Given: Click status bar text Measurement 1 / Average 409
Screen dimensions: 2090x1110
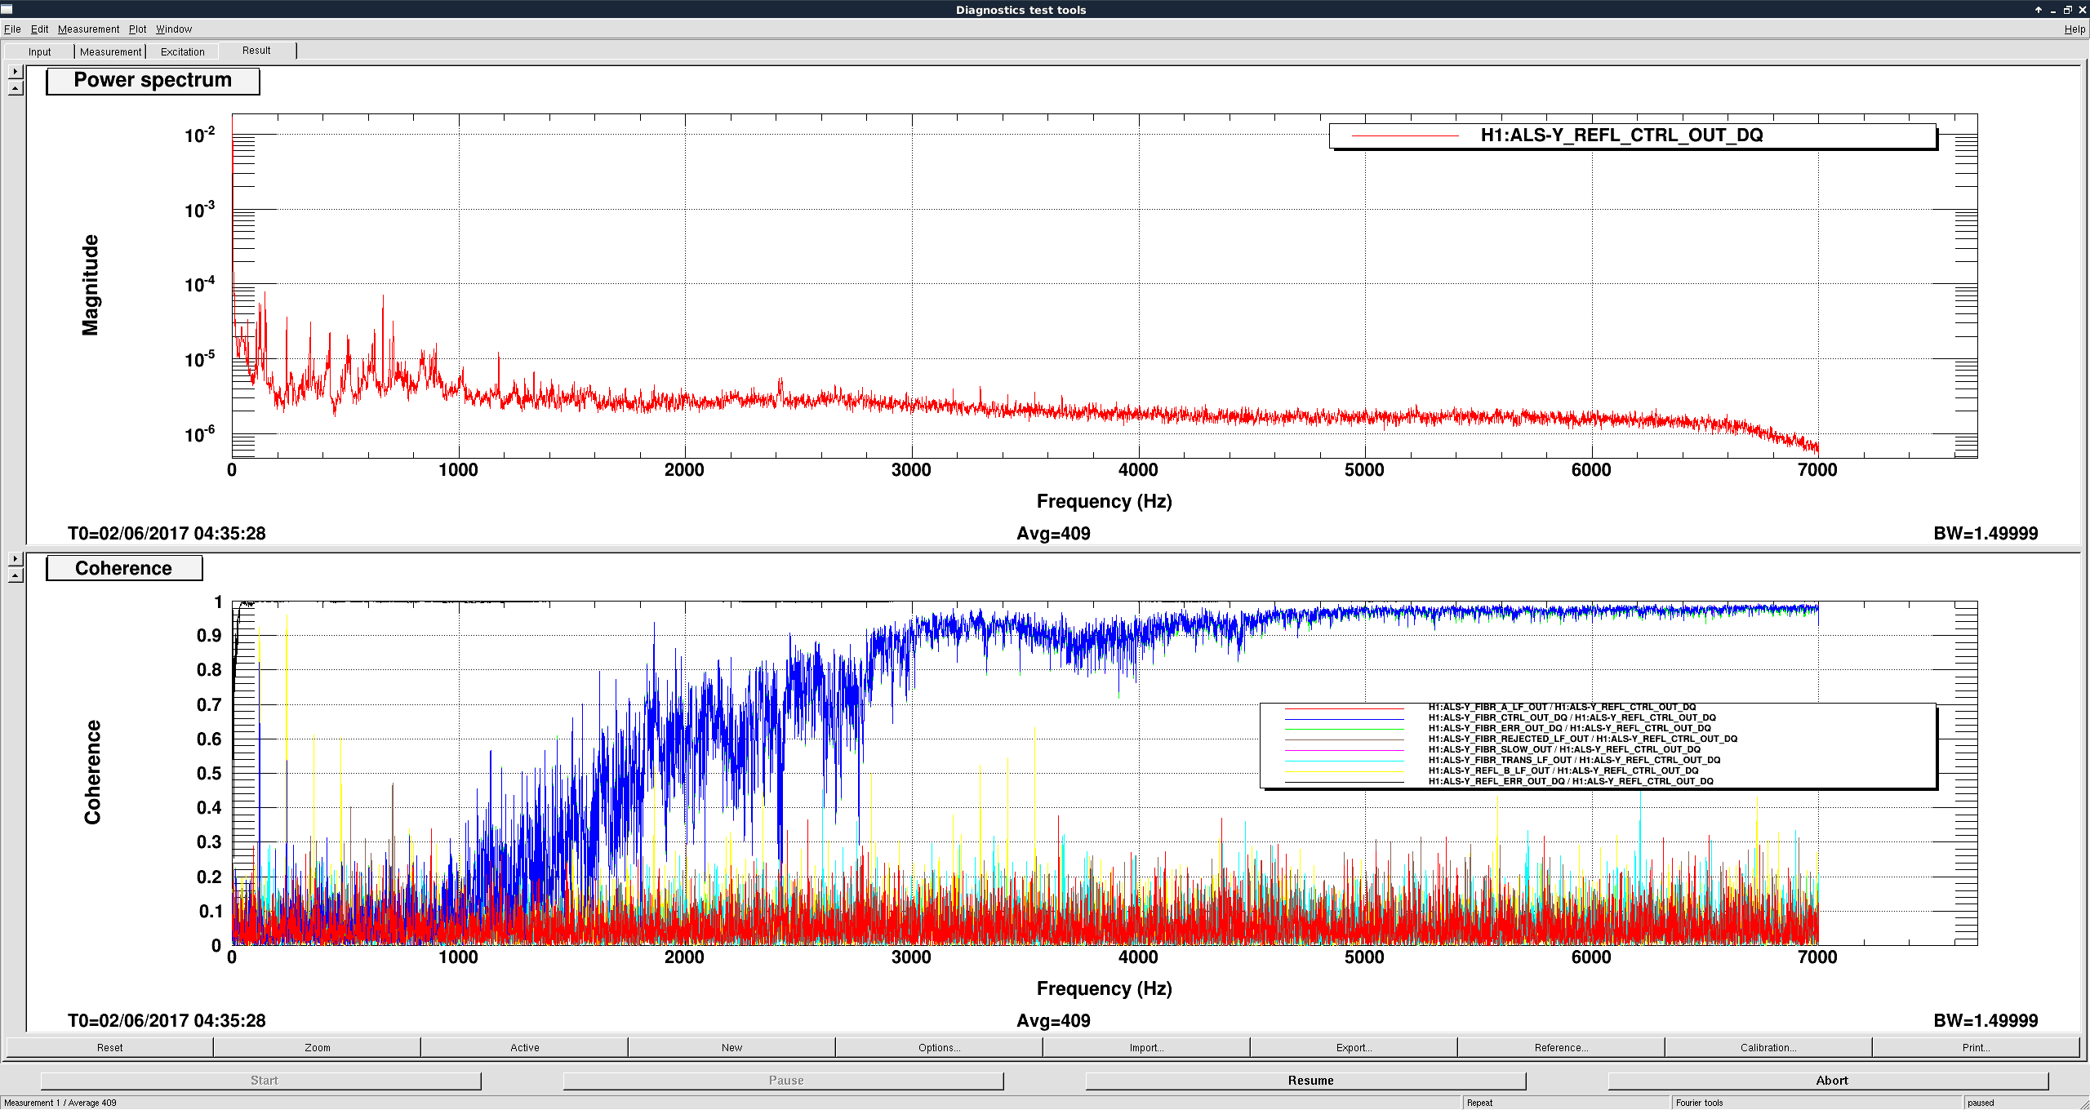Looking at the screenshot, I should (60, 1103).
